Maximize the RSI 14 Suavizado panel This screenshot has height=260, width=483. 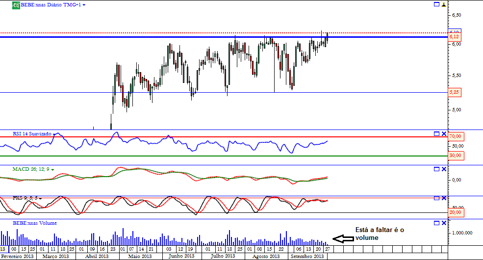(x=436, y=134)
